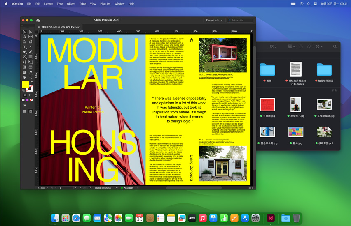Open the Plug-Ins menu in menu bar

[105, 4]
